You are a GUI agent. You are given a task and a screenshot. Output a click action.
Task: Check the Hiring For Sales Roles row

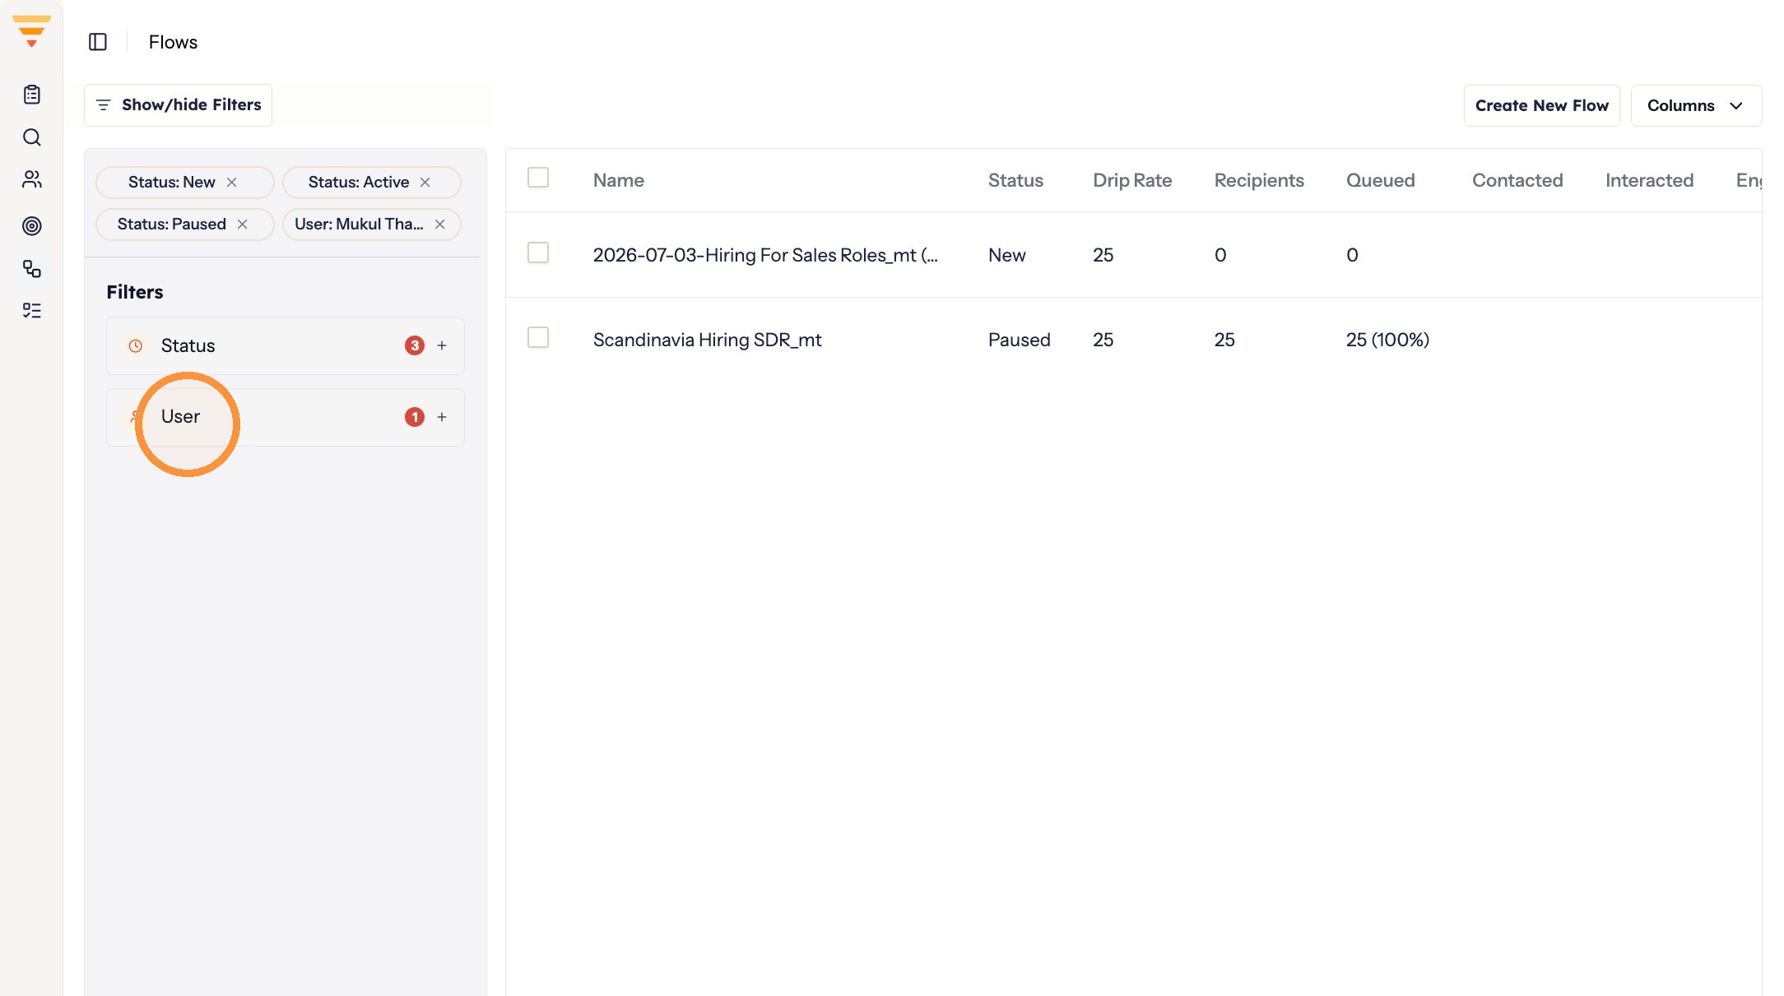click(538, 252)
